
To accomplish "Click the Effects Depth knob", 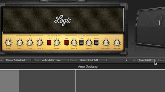I will tap(74, 43).
